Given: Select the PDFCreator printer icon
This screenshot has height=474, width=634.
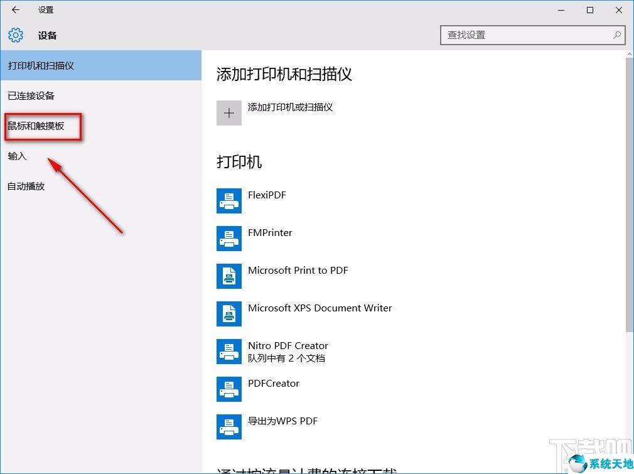Looking at the screenshot, I should tap(229, 389).
